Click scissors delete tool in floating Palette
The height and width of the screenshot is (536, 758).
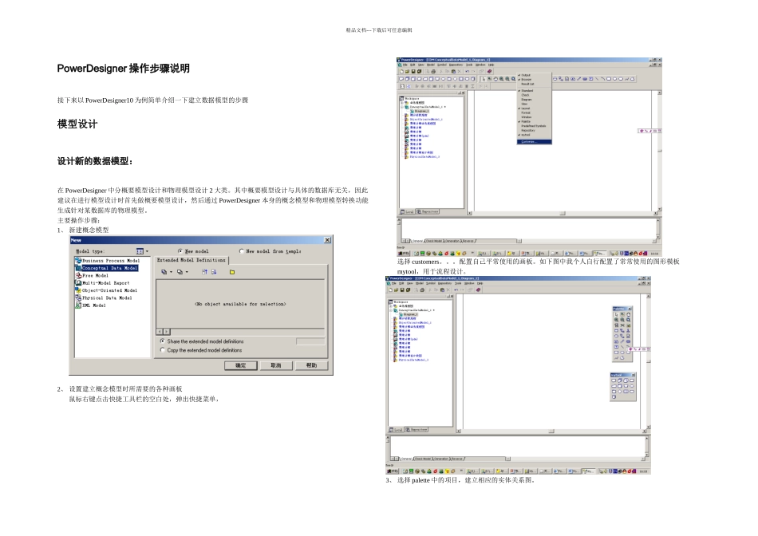(622, 325)
